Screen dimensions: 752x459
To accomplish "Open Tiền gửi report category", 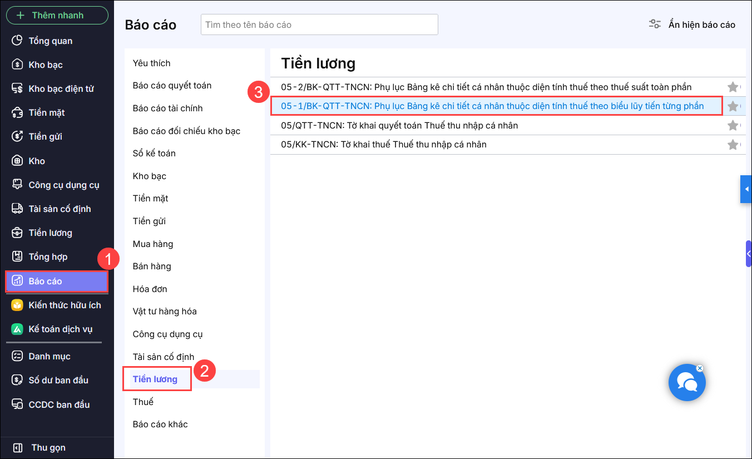I will tap(150, 221).
